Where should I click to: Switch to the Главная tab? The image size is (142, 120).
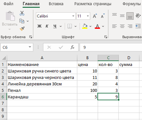[x=31, y=4]
